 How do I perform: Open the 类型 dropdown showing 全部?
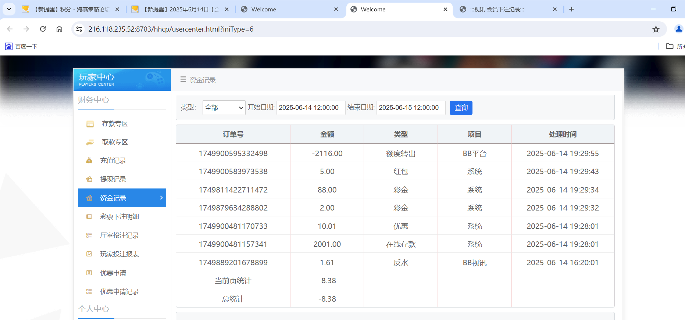point(224,108)
